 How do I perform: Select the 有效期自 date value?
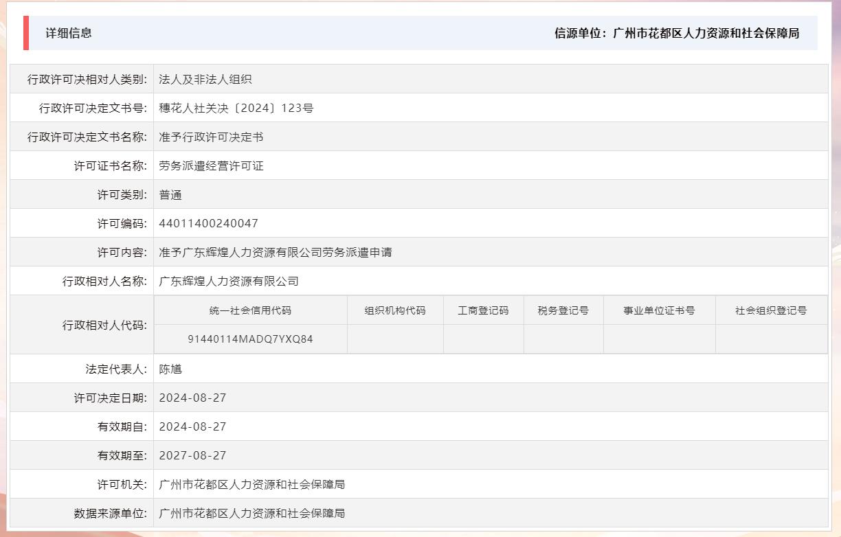pos(192,426)
